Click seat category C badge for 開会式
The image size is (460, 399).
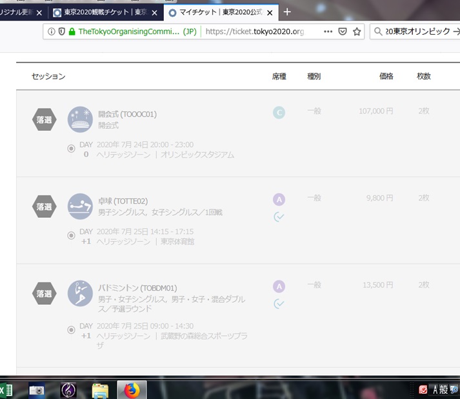(279, 113)
